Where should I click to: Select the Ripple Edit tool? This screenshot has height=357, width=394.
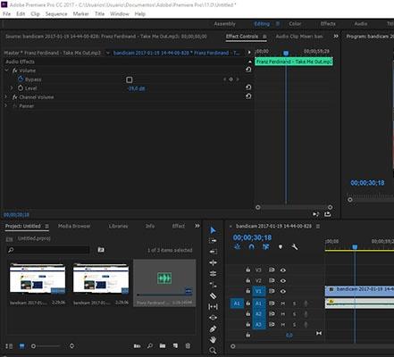[x=213, y=262]
